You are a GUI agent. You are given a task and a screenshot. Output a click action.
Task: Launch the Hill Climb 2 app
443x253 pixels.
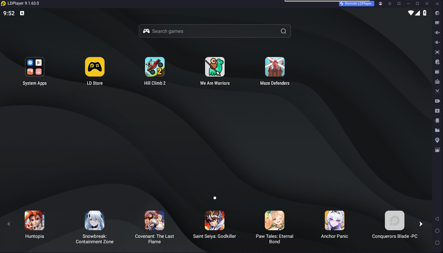tap(155, 67)
